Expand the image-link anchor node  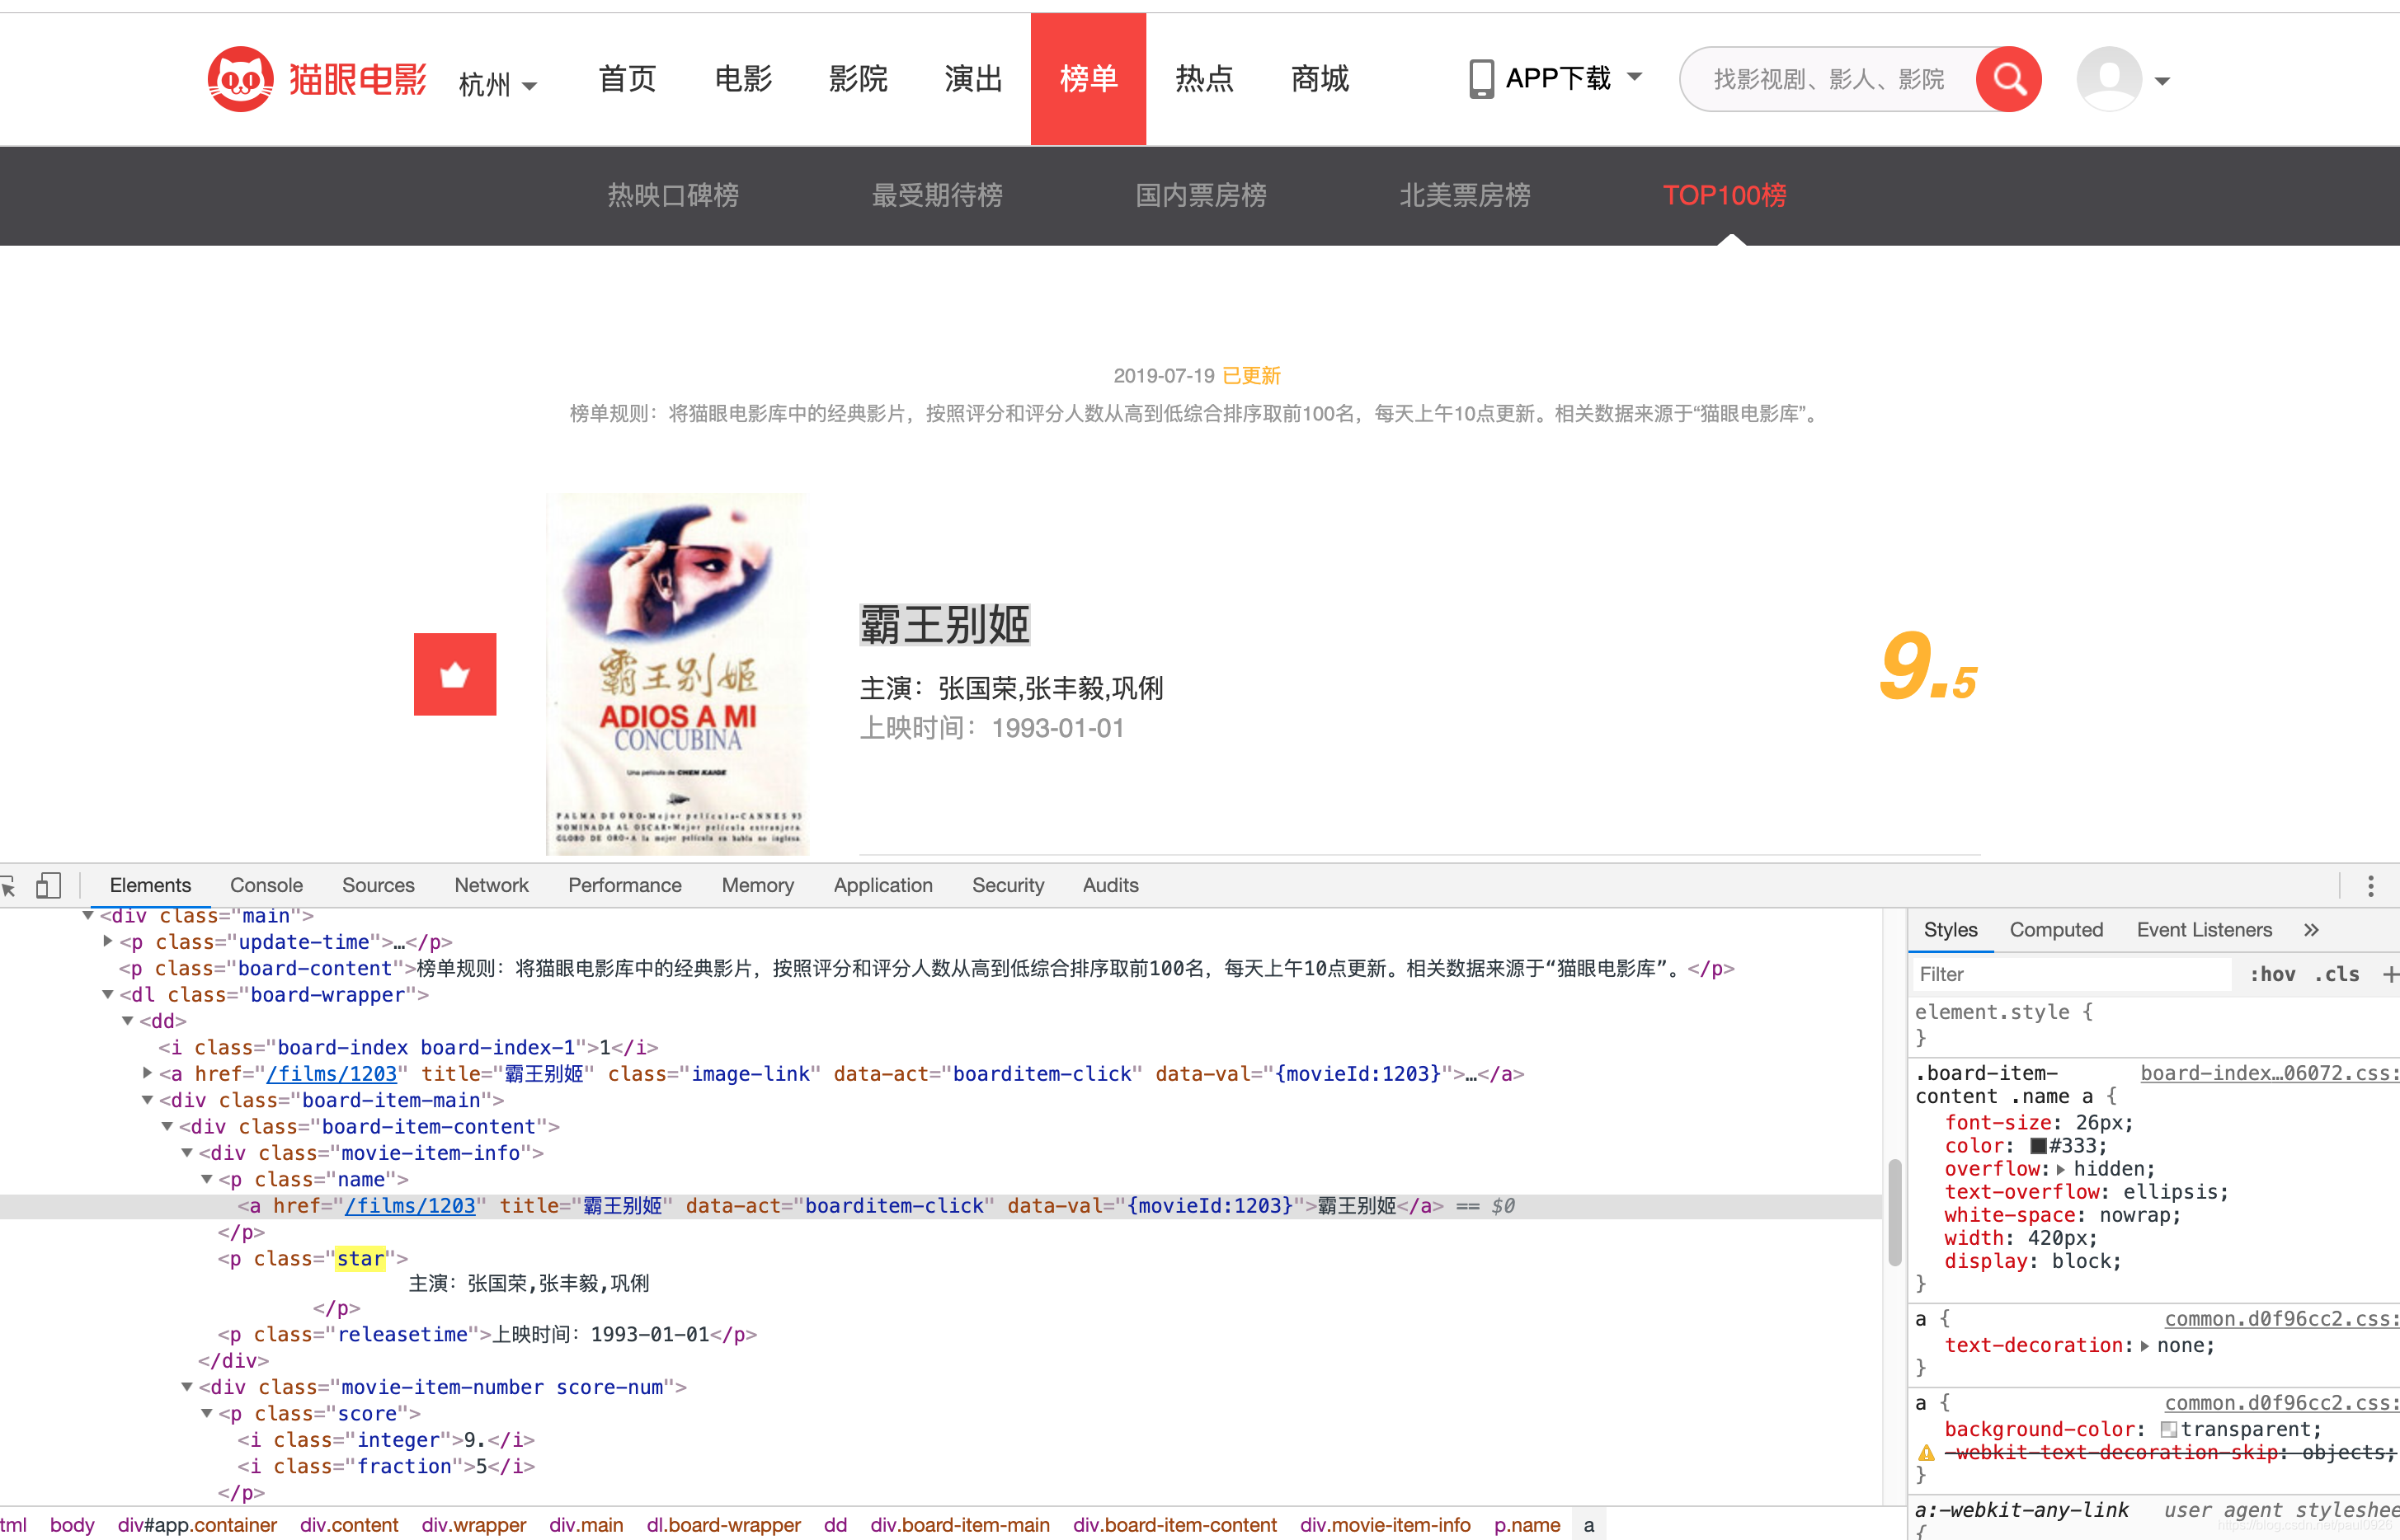148,1073
